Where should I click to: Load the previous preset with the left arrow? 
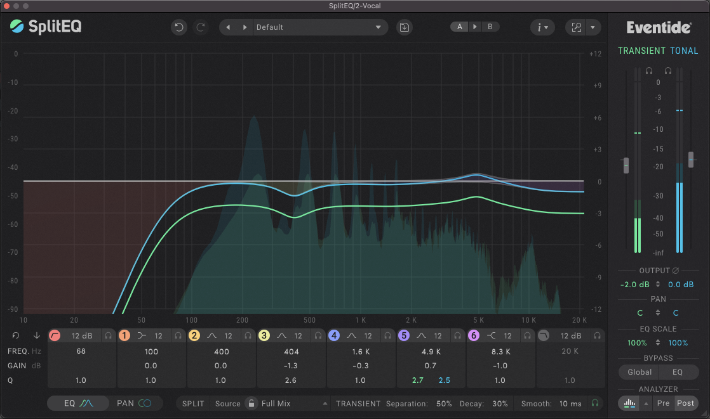(x=228, y=27)
